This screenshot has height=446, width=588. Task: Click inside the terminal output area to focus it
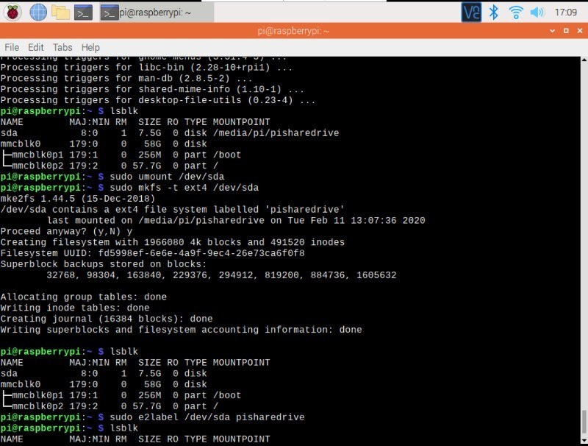[294, 258]
